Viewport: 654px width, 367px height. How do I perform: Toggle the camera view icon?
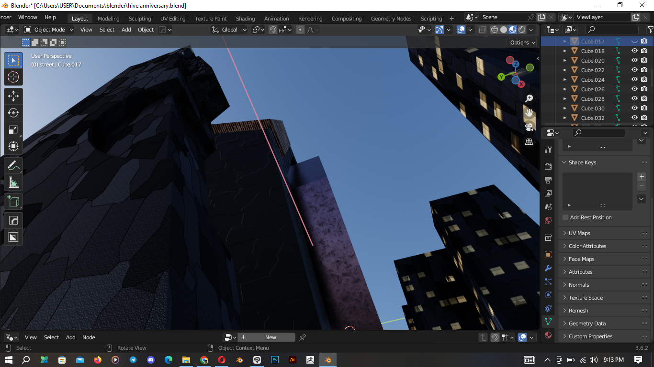[529, 127]
